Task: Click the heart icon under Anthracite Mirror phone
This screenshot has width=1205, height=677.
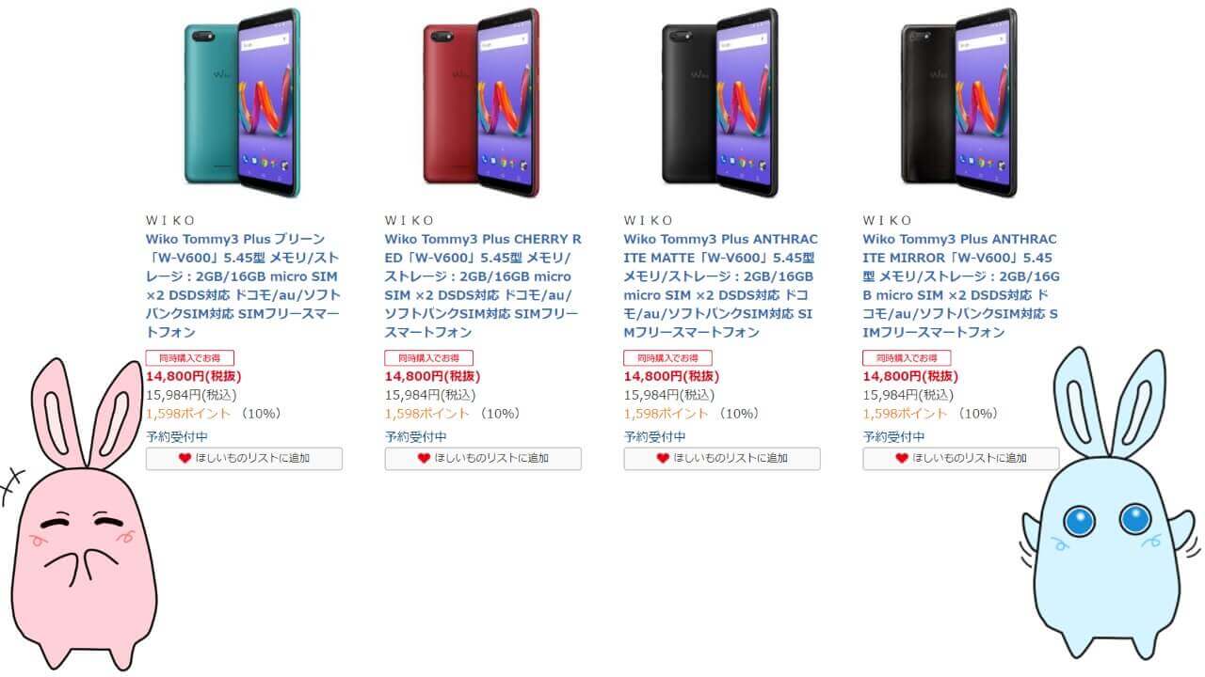Action: [x=902, y=459]
